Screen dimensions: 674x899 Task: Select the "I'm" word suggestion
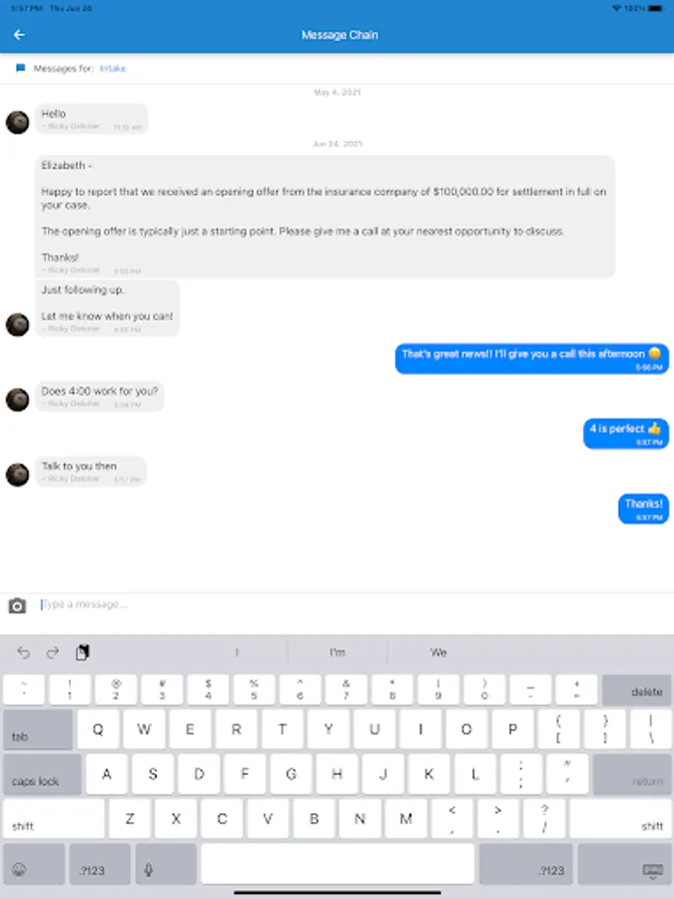tap(337, 652)
